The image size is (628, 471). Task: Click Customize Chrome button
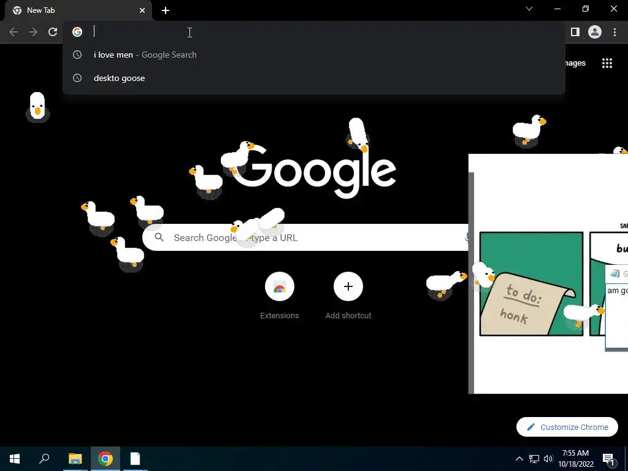tap(567, 427)
